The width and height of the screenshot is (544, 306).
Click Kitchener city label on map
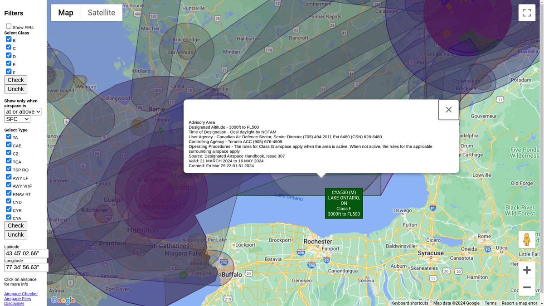(95, 210)
